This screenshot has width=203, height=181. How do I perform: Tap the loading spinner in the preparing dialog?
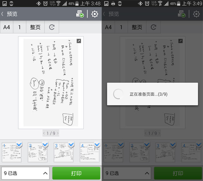[x=118, y=94]
